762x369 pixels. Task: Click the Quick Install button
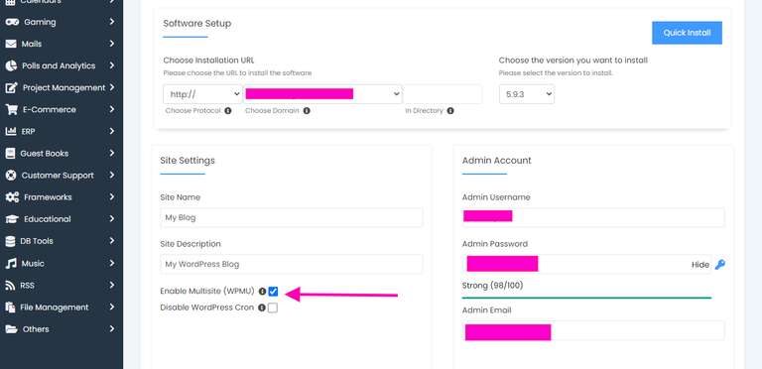[x=687, y=33]
